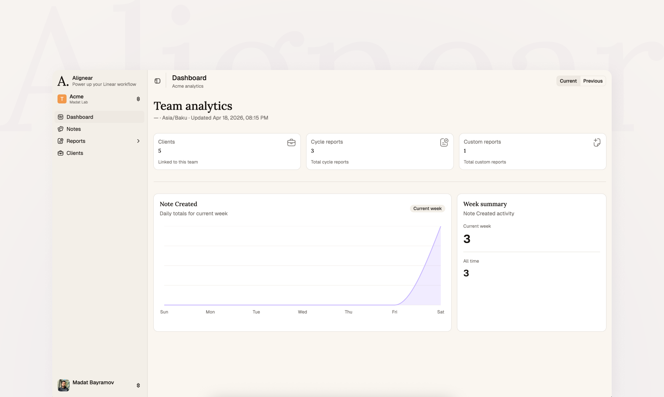The image size is (664, 397).
Task: Click Madat Bayramov profile photo
Action: click(x=63, y=385)
